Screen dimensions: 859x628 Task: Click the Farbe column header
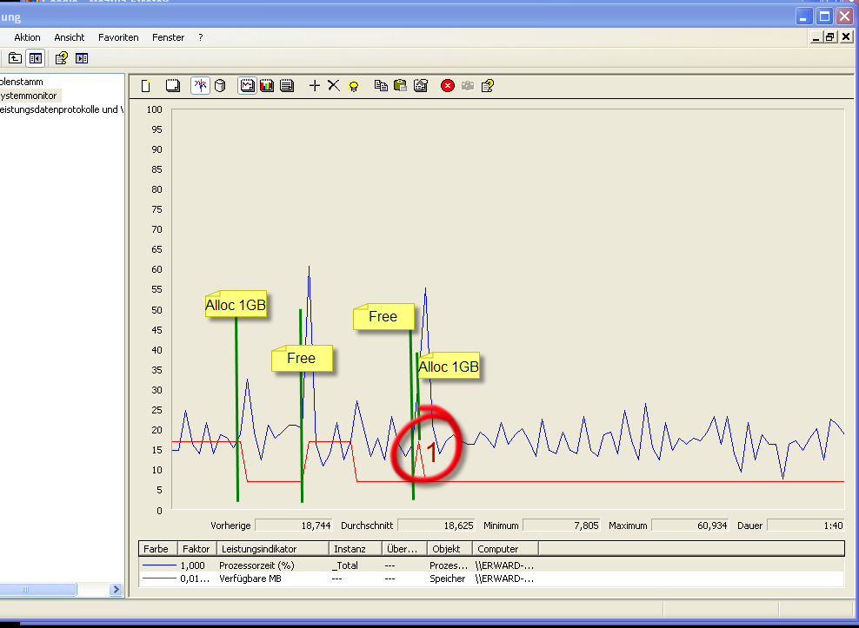click(x=158, y=549)
